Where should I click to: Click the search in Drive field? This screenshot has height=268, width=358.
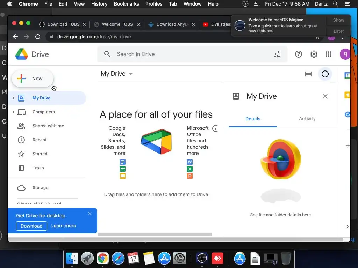pyautogui.click(x=192, y=54)
